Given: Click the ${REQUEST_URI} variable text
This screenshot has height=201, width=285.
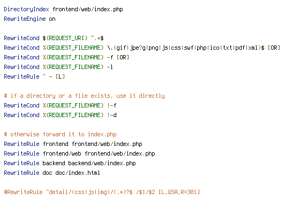Looking at the screenshot, I should (65, 38).
